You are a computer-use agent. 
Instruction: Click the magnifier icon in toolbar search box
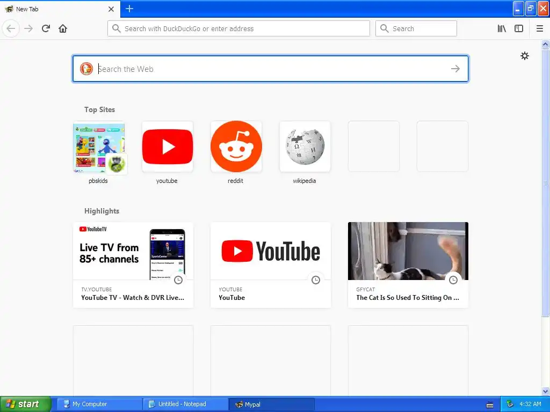click(385, 28)
